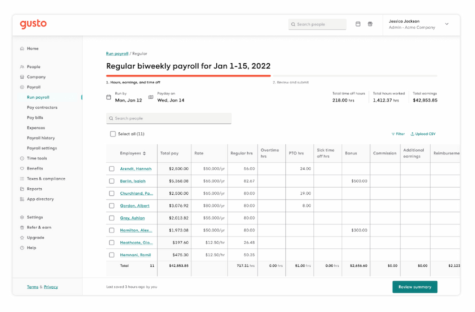Click the Company sidebar icon
Screen dimensions: 475x312
coord(22,77)
